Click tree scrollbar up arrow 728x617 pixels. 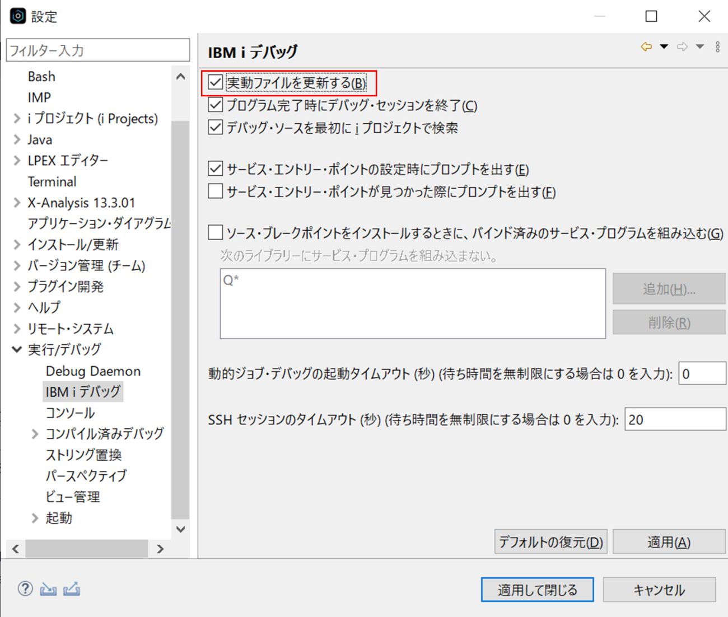coord(180,77)
